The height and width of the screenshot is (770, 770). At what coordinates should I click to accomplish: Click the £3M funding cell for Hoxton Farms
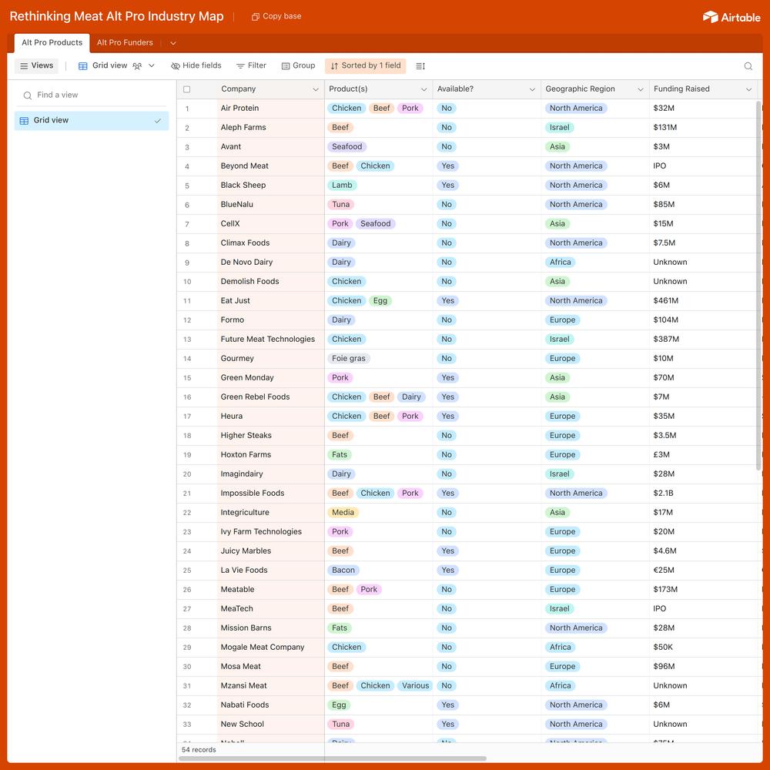(703, 455)
